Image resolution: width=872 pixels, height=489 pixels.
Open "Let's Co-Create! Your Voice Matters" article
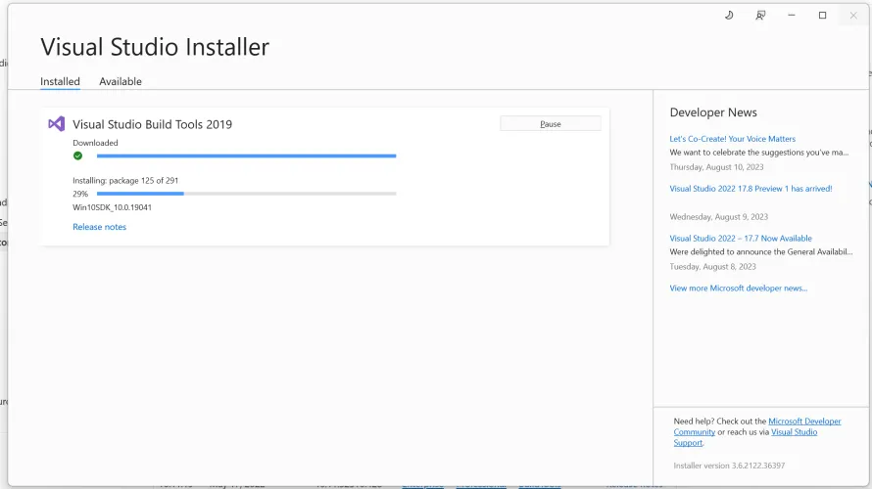click(732, 139)
